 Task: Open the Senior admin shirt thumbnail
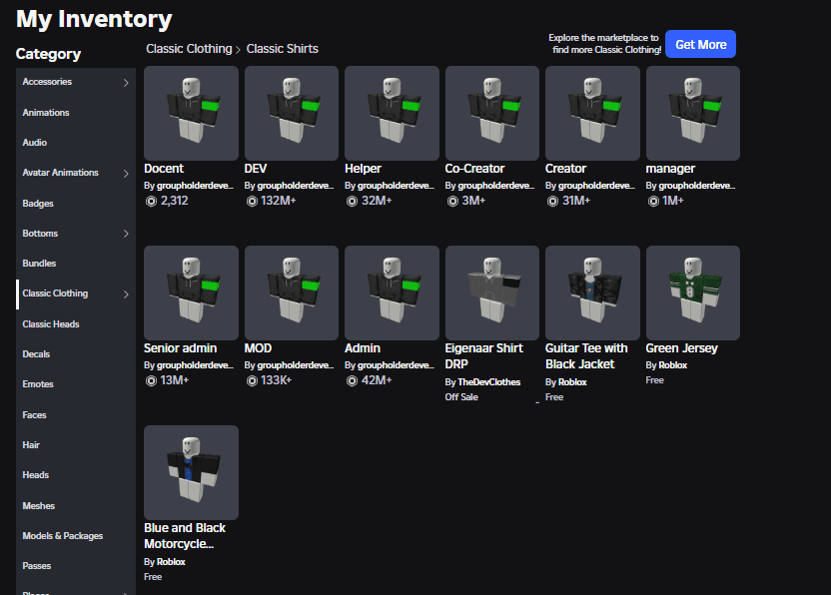(191, 293)
